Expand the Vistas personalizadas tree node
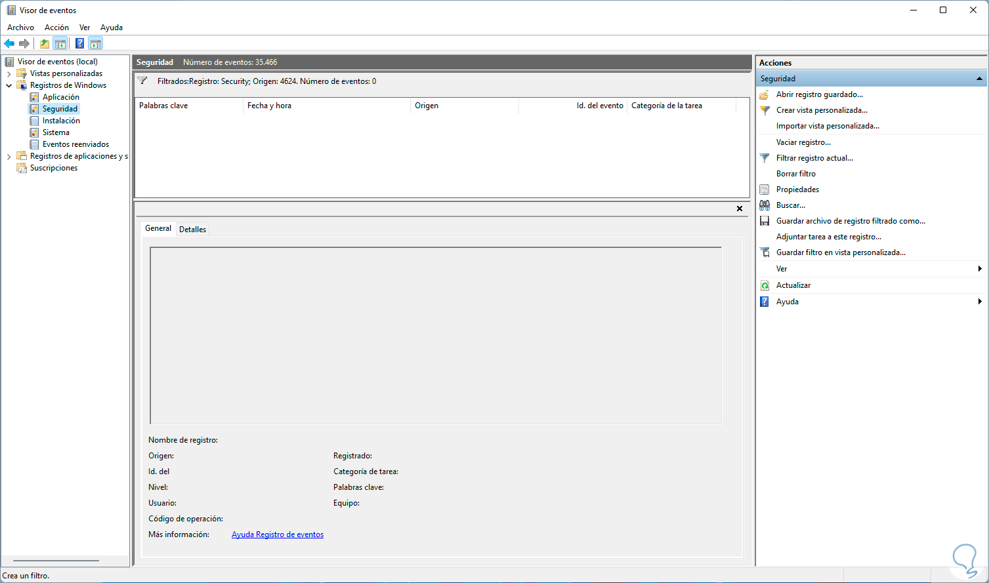This screenshot has width=989, height=583. [x=9, y=74]
